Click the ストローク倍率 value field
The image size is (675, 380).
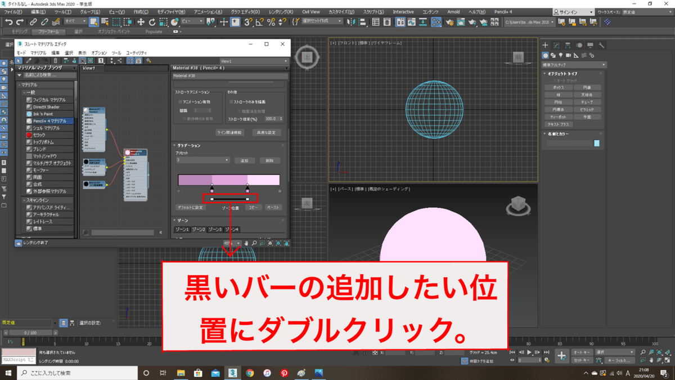tap(273, 119)
